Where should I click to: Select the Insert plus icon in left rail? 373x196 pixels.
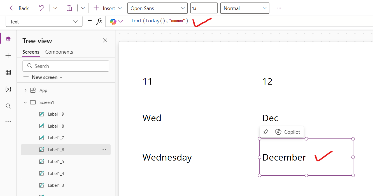point(8,56)
